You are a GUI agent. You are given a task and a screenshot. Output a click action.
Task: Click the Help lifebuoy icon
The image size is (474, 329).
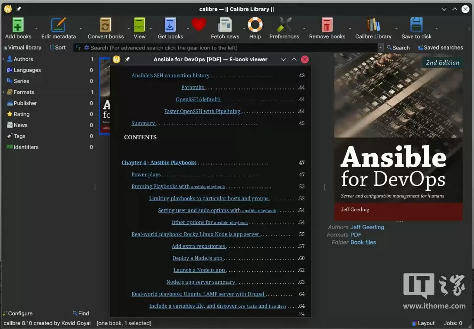[255, 25]
